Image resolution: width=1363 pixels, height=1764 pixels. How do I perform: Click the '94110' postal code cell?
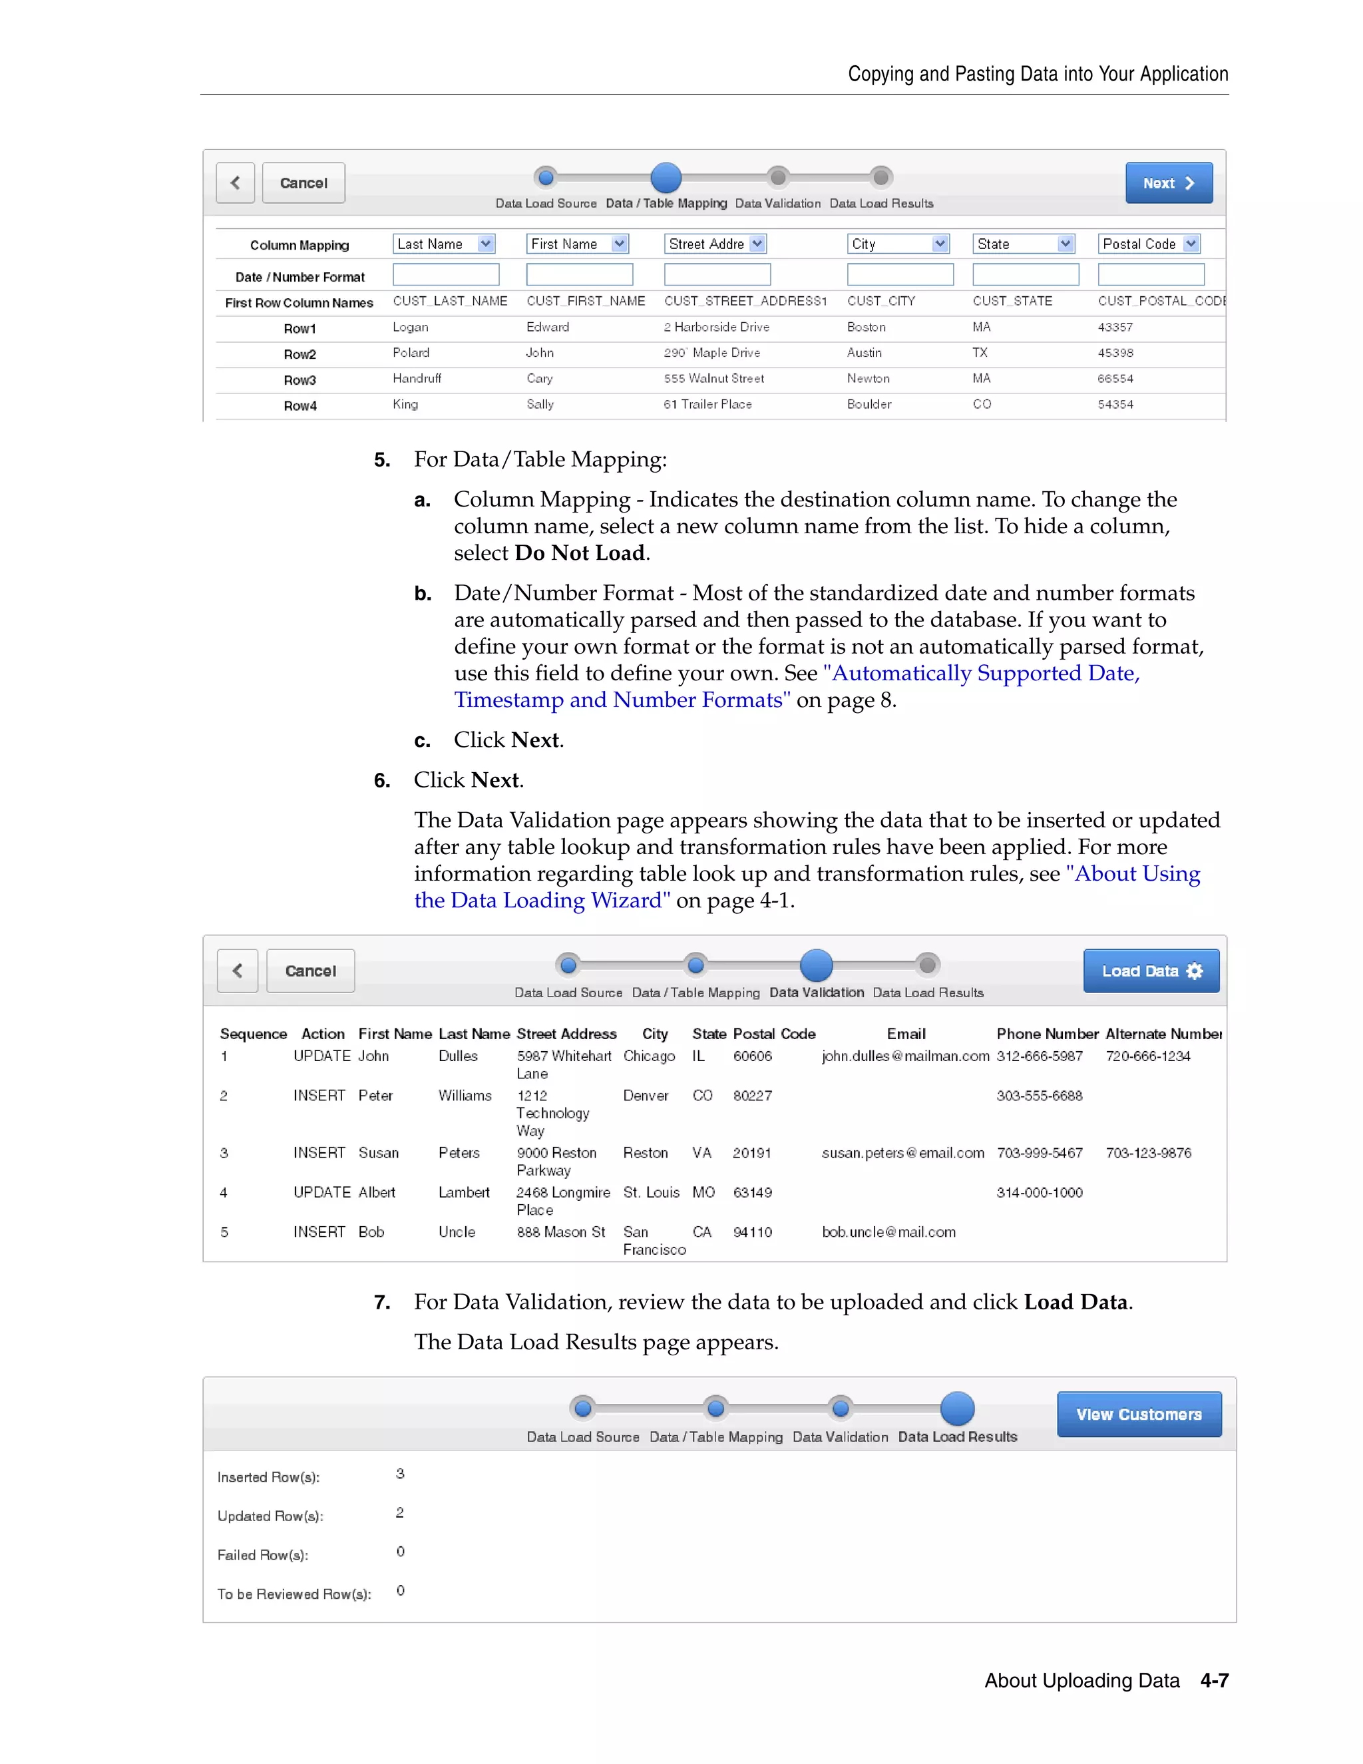point(752,1231)
